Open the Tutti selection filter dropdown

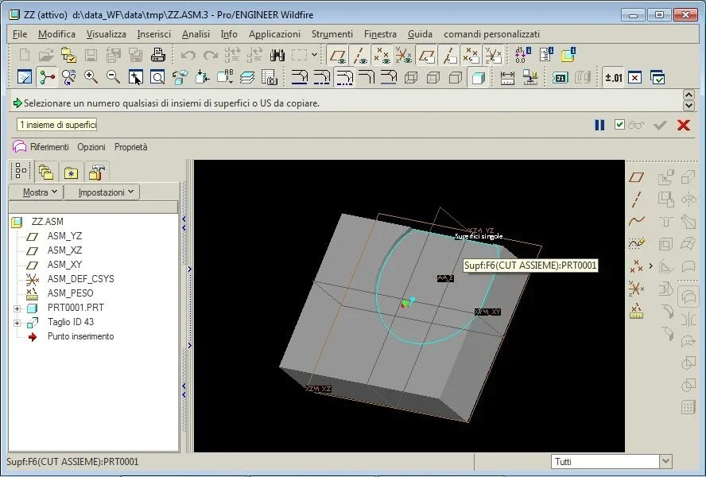click(666, 462)
